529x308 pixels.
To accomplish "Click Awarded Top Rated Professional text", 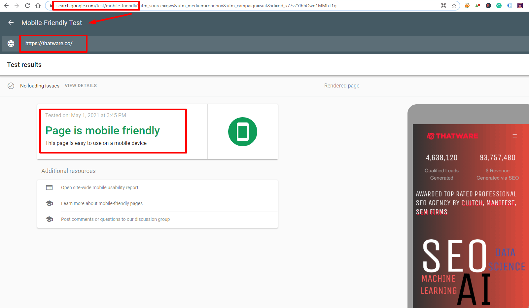I will point(466,203).
